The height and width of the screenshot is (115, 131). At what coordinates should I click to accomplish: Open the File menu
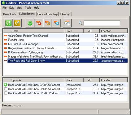coord(4,8)
